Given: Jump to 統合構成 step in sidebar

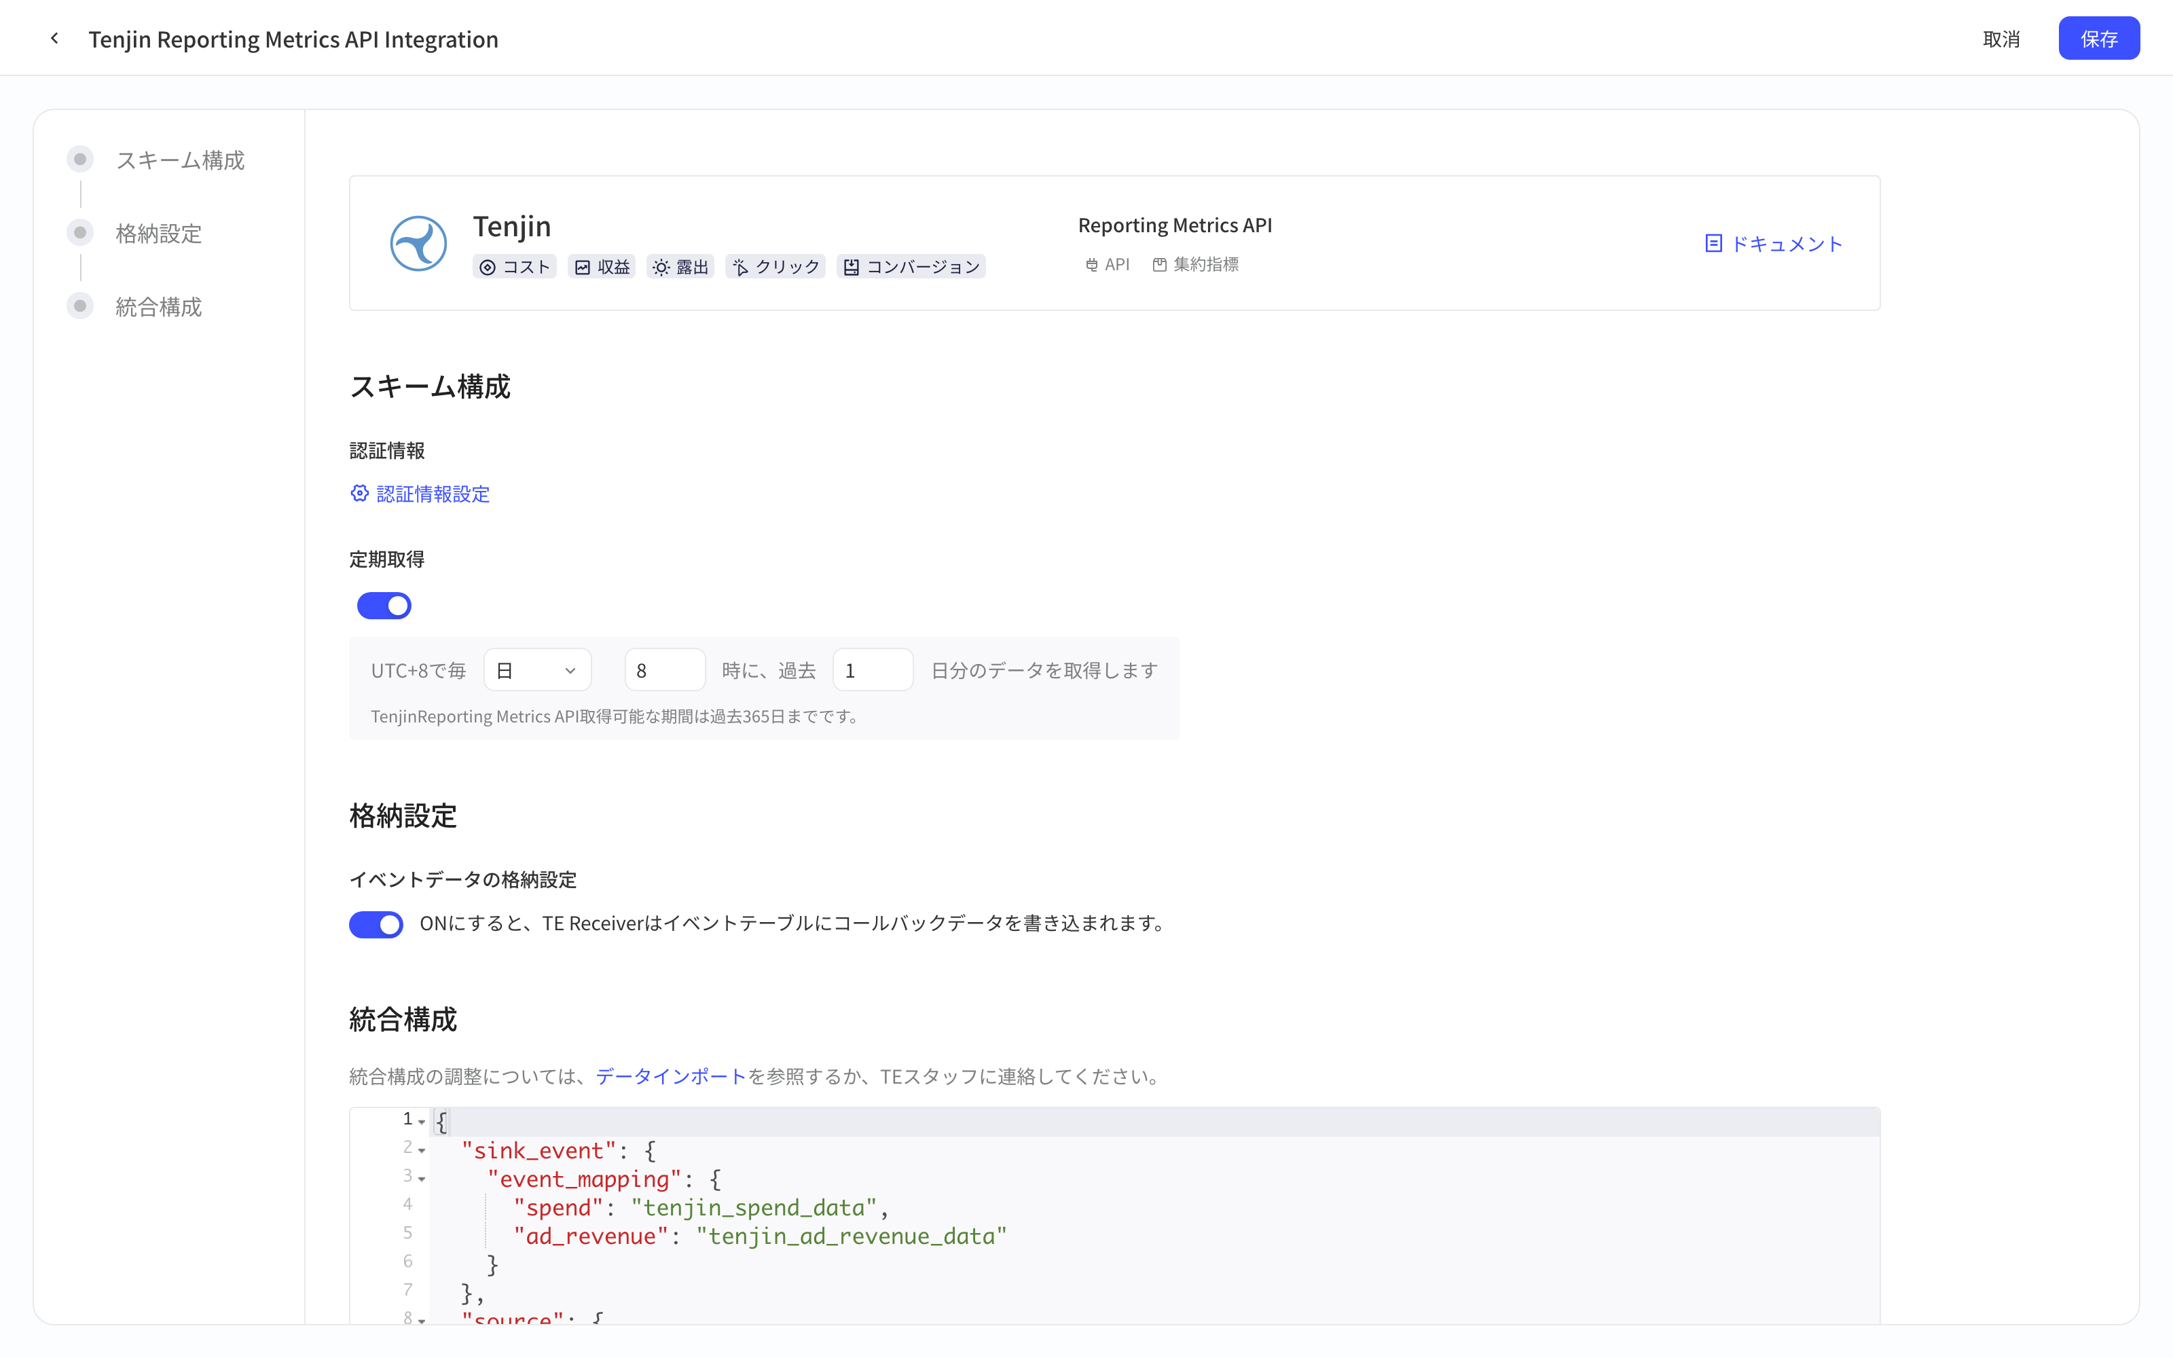Looking at the screenshot, I should tap(158, 306).
